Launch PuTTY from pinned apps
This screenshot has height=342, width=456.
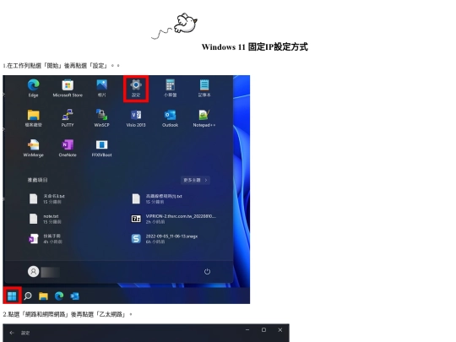pyautogui.click(x=68, y=118)
